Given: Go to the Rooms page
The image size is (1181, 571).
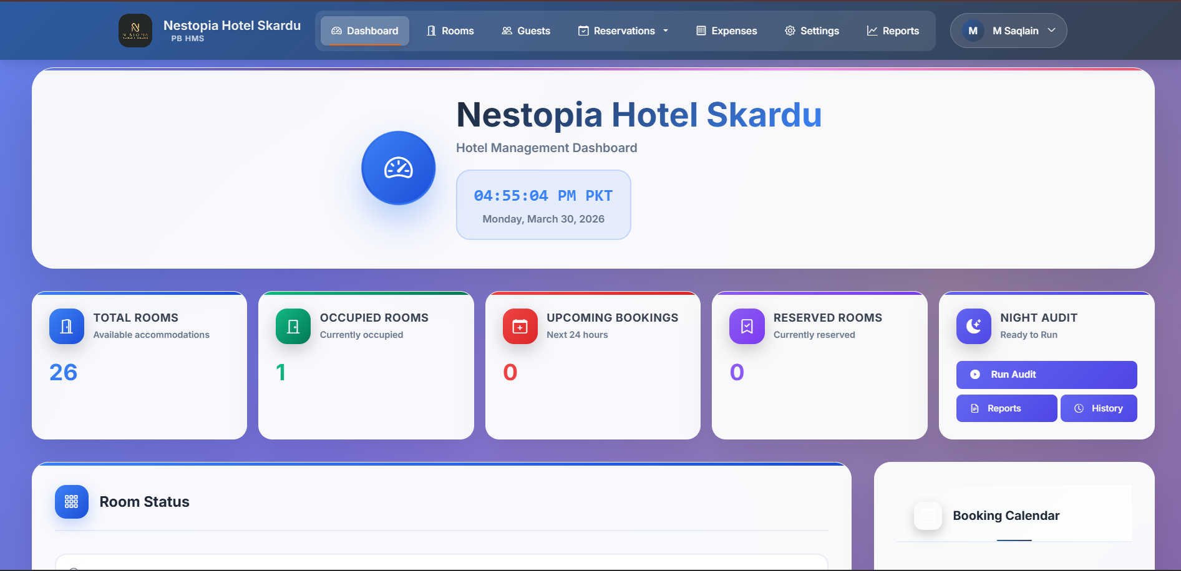Looking at the screenshot, I should (x=450, y=31).
